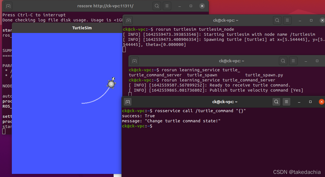Open new tab in turtlesim_node terminal

[x=128, y=20]
